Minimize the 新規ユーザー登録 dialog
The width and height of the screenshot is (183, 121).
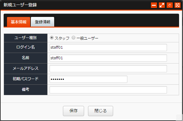[x=154, y=5]
